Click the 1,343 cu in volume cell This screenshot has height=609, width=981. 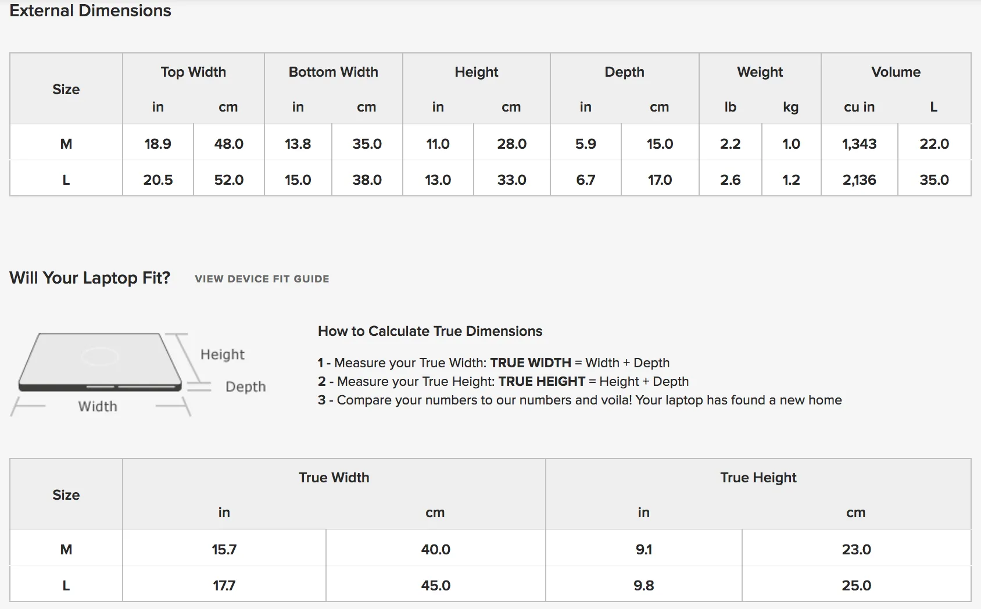tap(860, 144)
